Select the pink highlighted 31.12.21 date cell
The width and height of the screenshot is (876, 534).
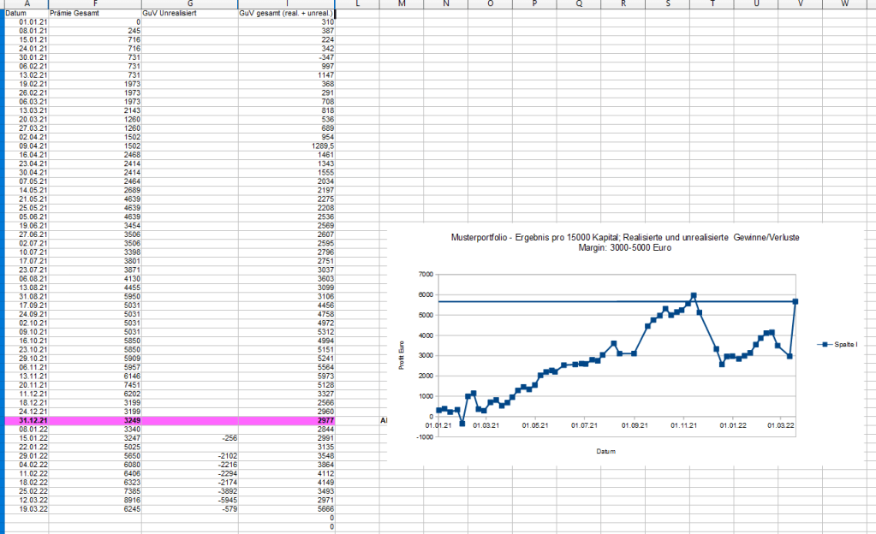point(23,421)
